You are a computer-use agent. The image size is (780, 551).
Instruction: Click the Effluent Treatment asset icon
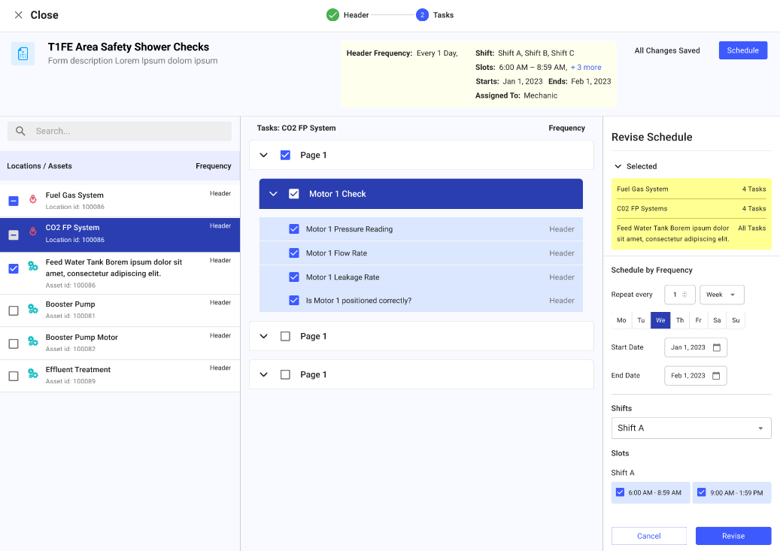point(32,374)
